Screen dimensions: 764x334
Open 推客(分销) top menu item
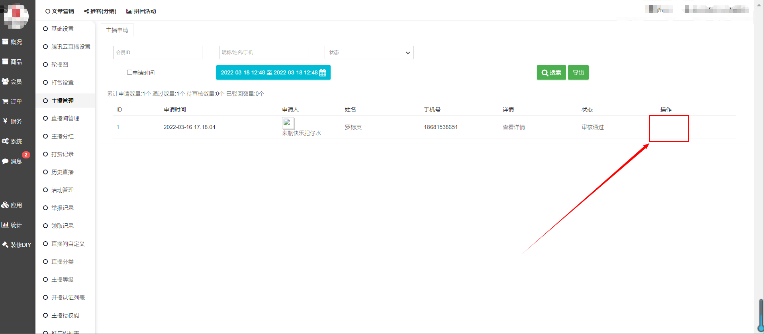[x=100, y=11]
